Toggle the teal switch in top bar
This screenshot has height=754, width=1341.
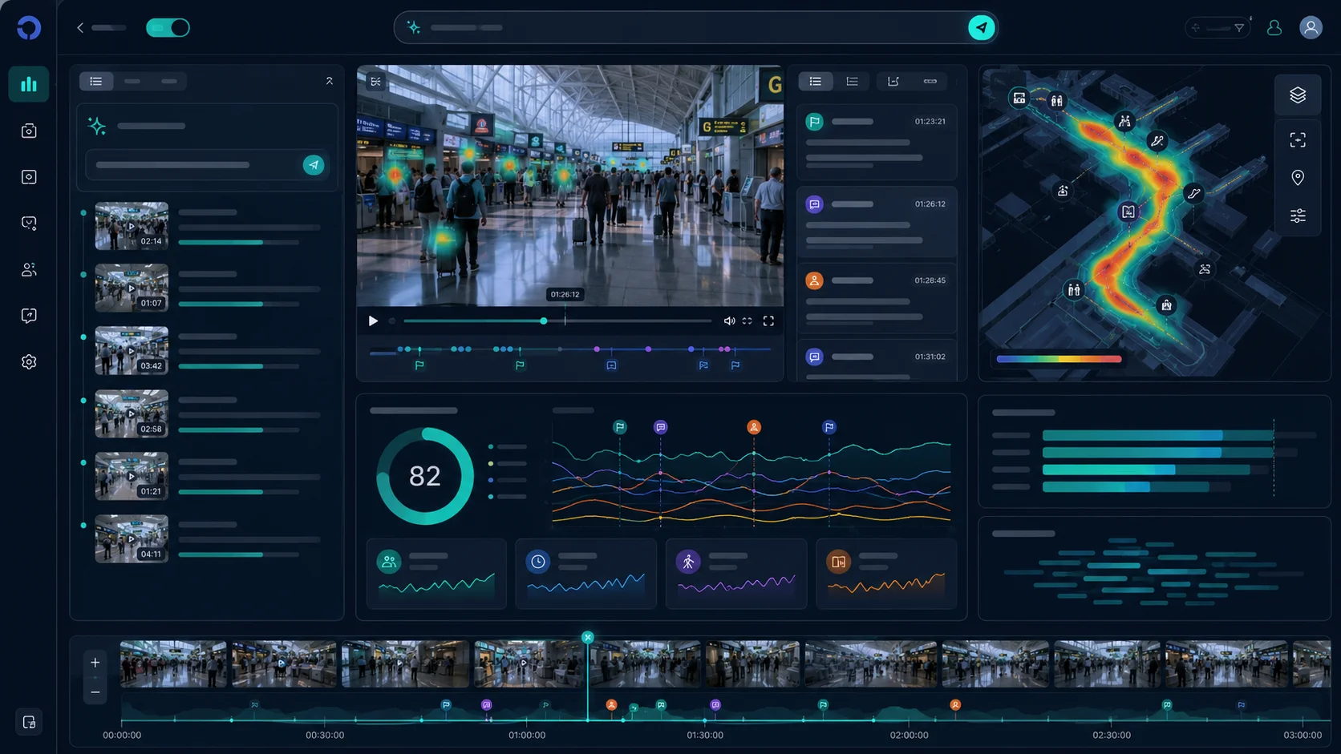pos(168,27)
